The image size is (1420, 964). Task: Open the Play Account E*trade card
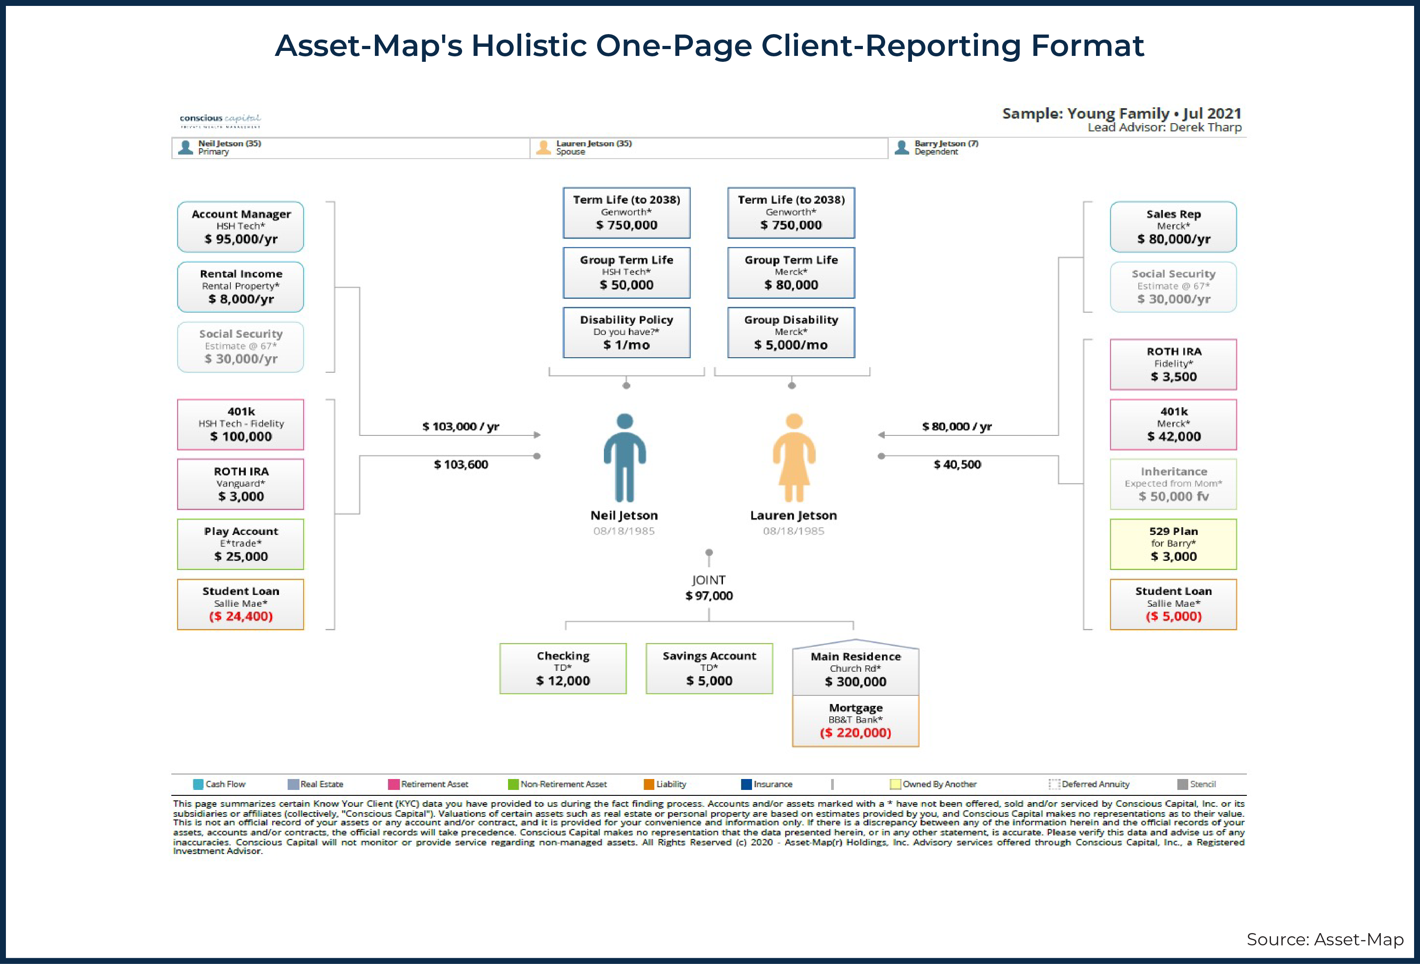(241, 544)
